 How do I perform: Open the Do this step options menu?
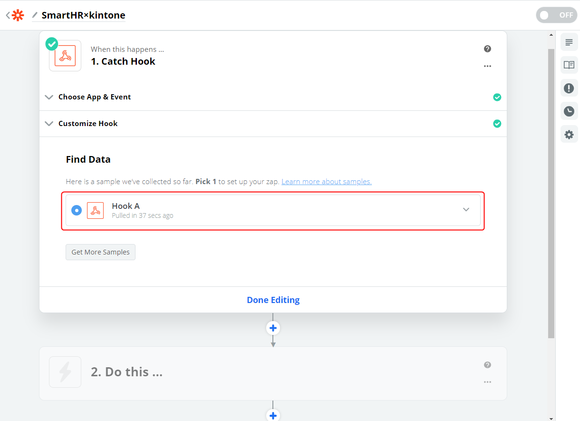pyautogui.click(x=487, y=382)
